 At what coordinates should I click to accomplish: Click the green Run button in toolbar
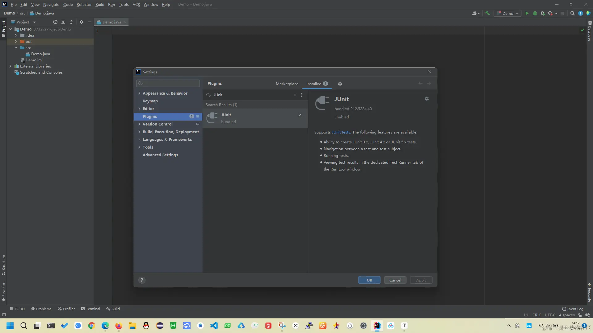527,13
